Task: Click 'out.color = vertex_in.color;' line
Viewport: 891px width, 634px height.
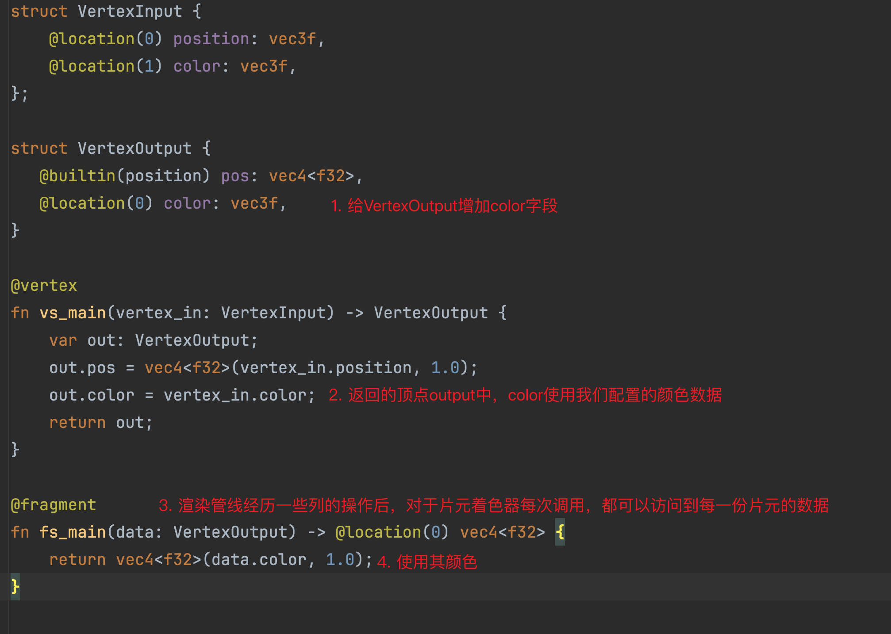Action: click(x=182, y=395)
